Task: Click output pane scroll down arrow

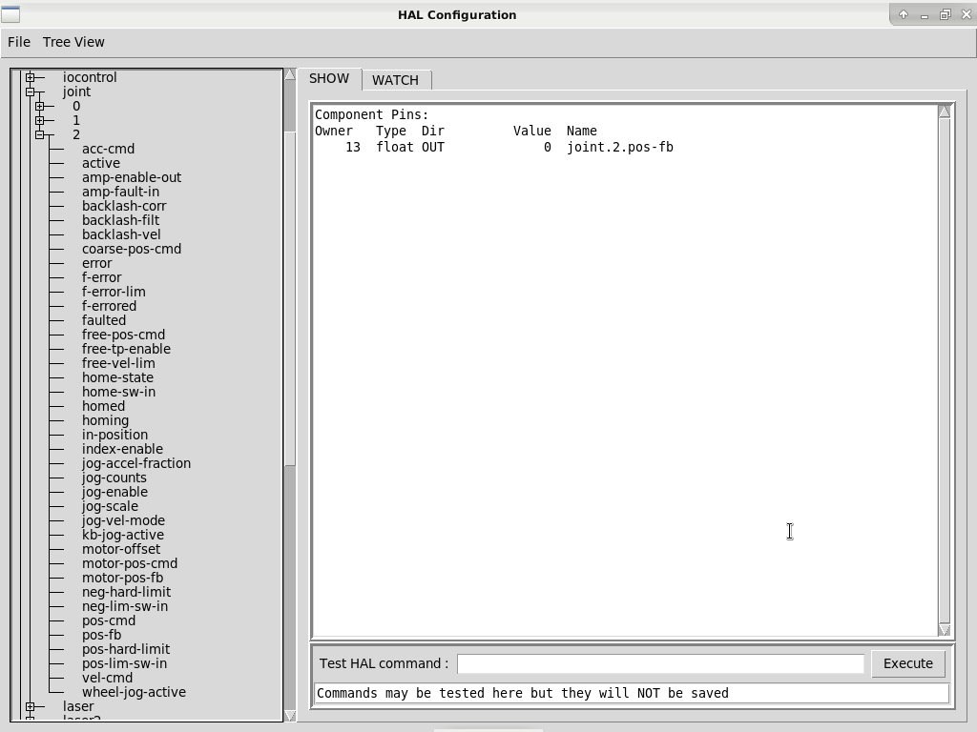Action: 945,630
